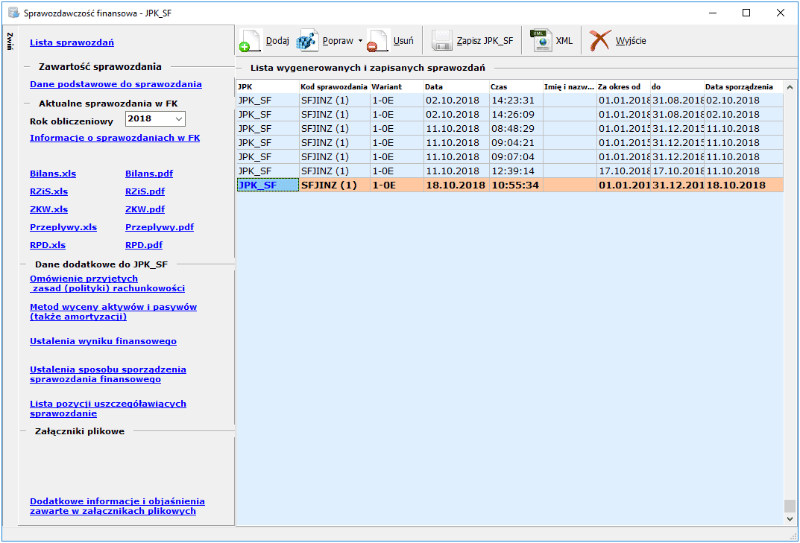The image size is (800, 543).
Task: Select the row with time 09:07:04
Action: (510, 157)
